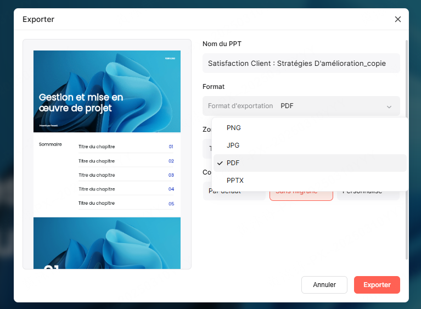Viewport: 421px width, 309px height.
Task: Click chapter number 03 in Sommaire preview
Action: pyautogui.click(x=171, y=175)
